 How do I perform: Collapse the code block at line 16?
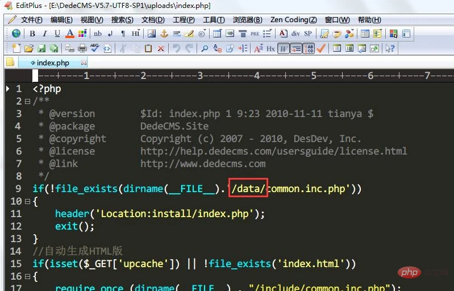pos(27,276)
